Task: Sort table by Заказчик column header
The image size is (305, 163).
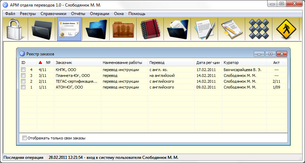Action: pos(64,63)
